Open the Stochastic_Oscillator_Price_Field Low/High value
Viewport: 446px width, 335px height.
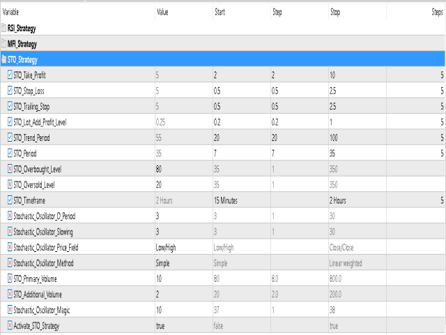[x=166, y=248]
